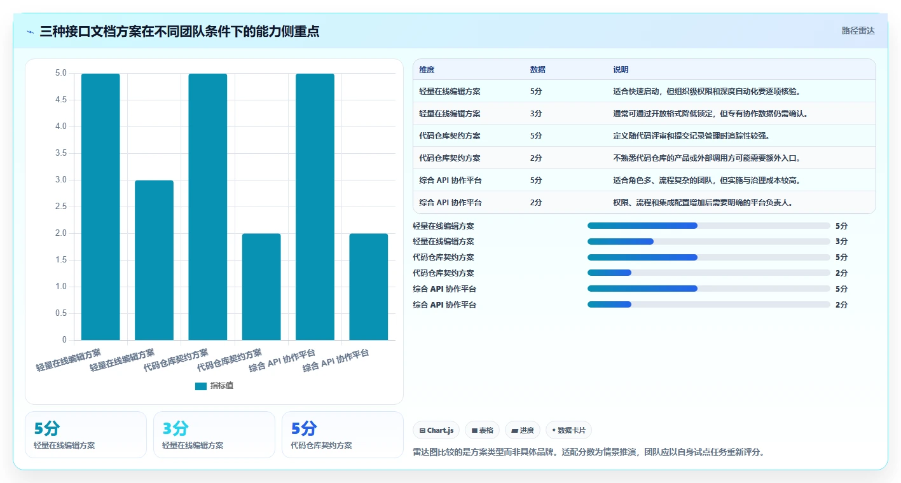Click the 代码仓库契约方案 chart bar at 5.0
Viewport: 901px width, 483px height.
(x=208, y=207)
